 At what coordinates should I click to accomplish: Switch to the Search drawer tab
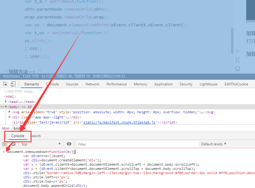coord(36,136)
